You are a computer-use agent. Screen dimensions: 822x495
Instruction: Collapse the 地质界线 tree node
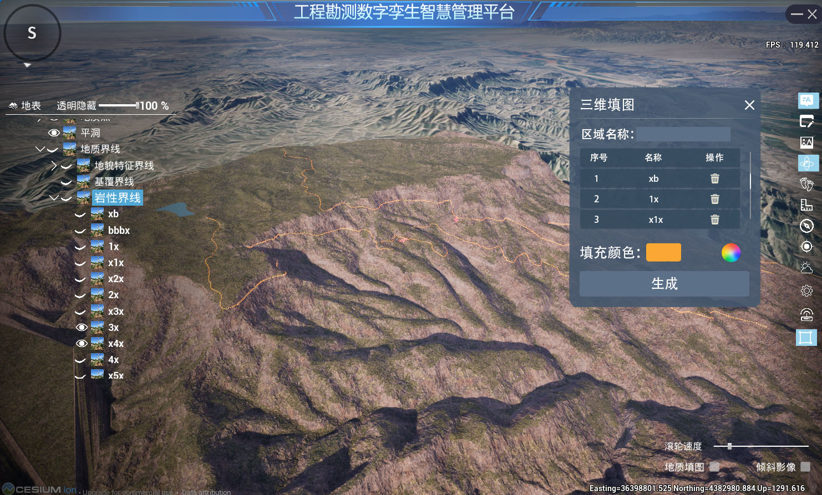(40, 149)
